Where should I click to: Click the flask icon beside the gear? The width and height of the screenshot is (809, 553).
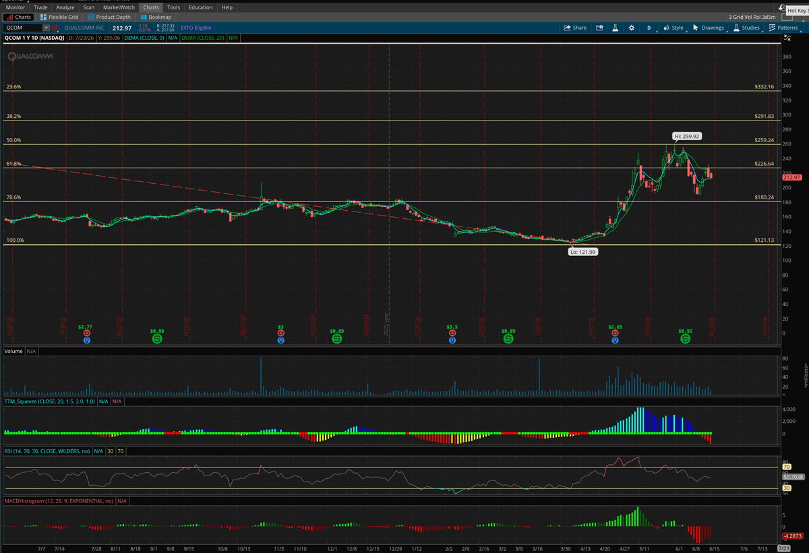pos(615,28)
